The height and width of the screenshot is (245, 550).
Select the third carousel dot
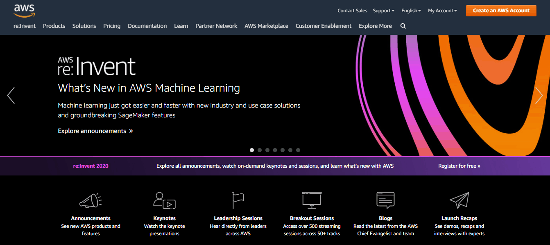[267, 150]
